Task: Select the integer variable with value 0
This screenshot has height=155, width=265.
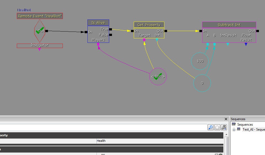Action: tap(202, 83)
